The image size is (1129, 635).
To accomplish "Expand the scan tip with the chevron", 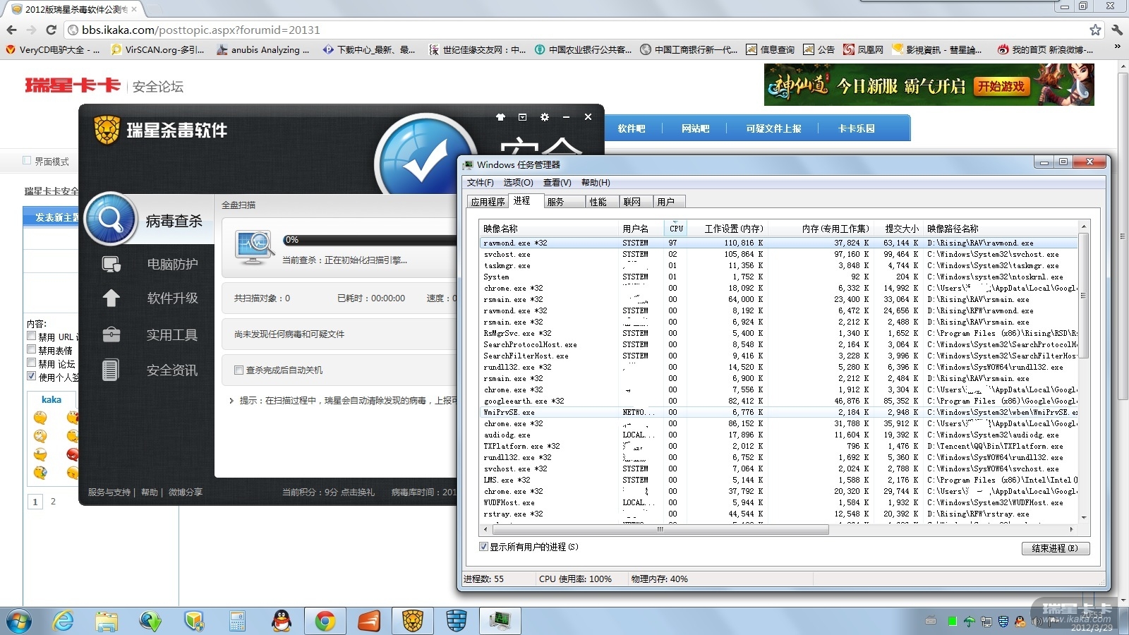I will click(231, 401).
